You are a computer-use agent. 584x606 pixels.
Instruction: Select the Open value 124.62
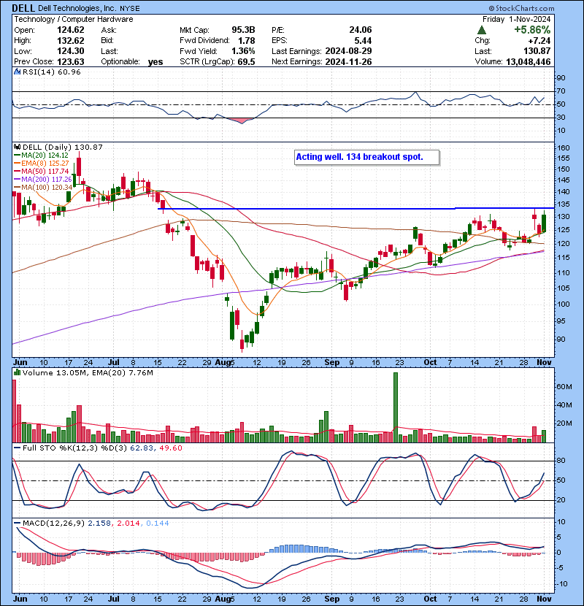[70, 30]
